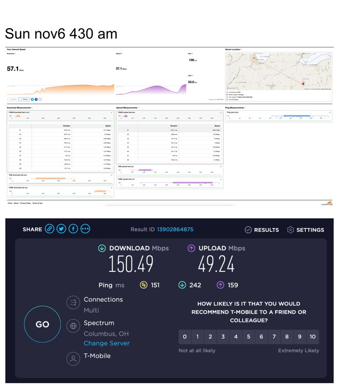Collapse the 100kB download test panel
Screen dimensions: 339x390
[x=112, y=113]
